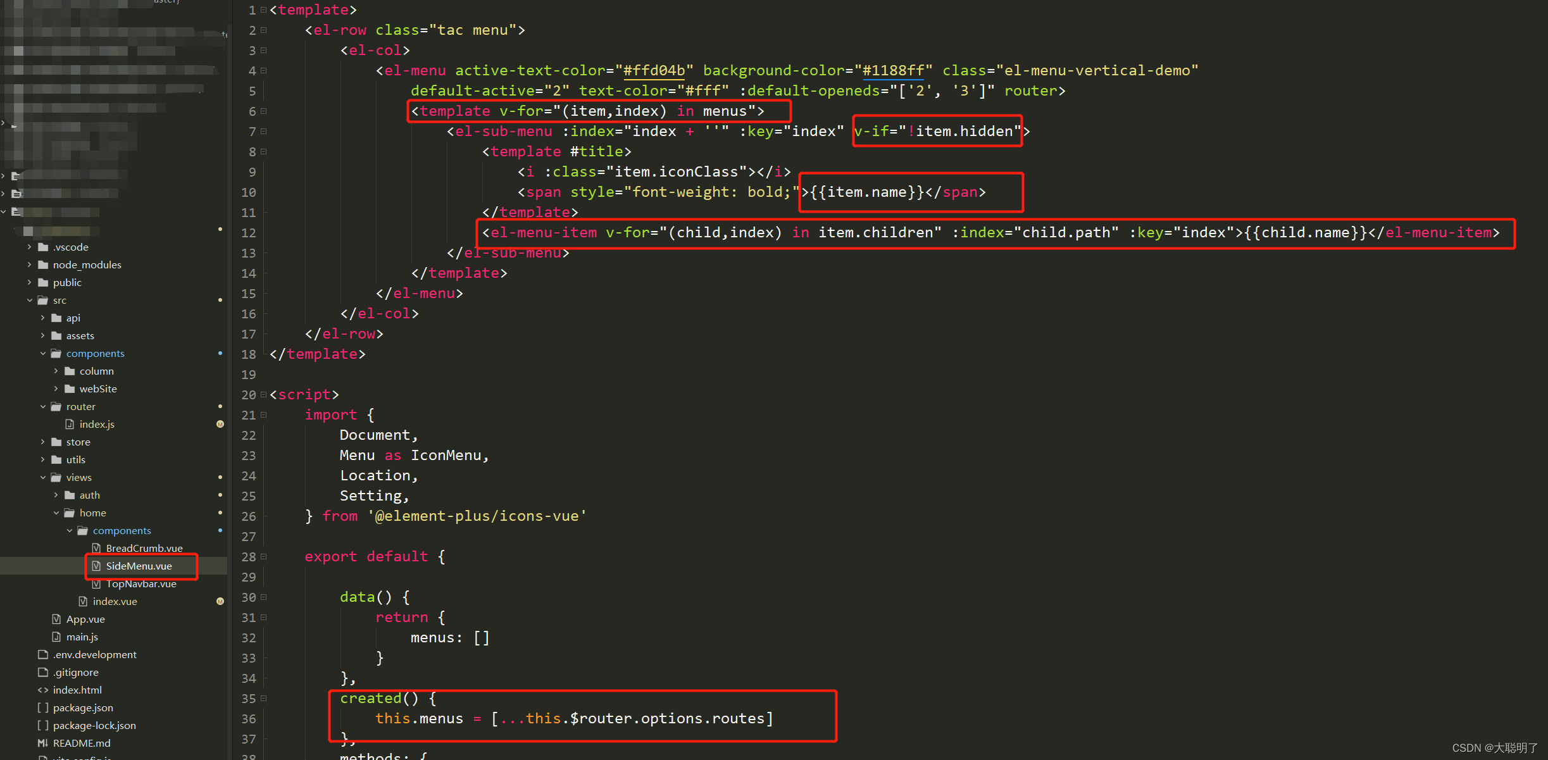1548x760 pixels.
Task: Click the JS file icon beside main.js
Action: tap(56, 637)
